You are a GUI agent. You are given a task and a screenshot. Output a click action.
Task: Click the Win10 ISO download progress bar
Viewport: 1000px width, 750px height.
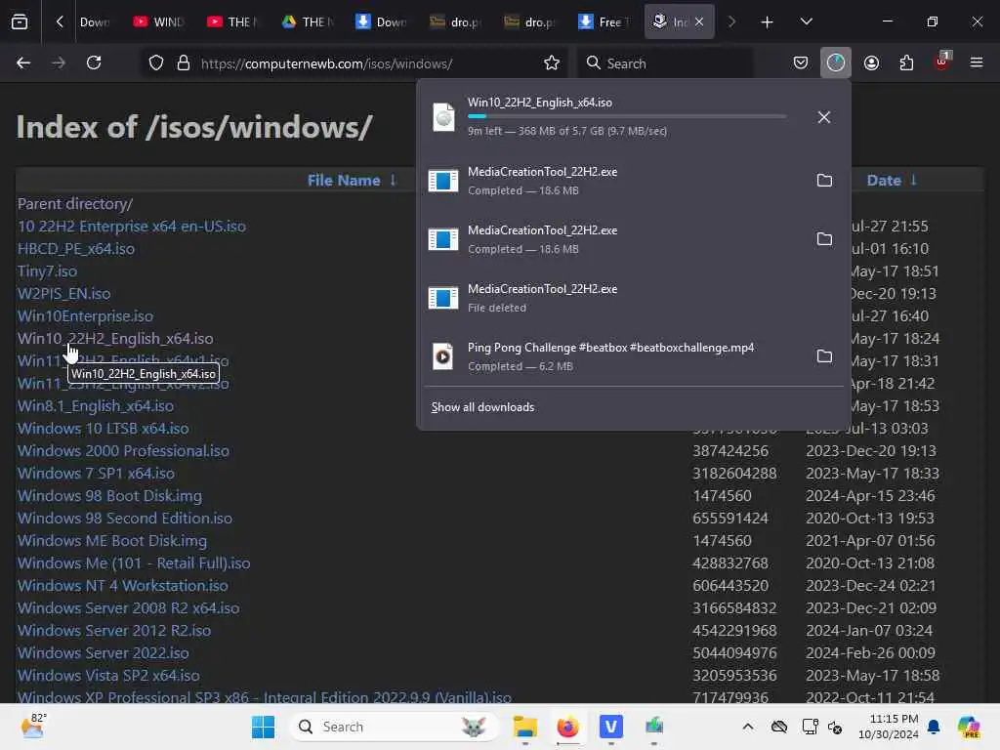pos(627,117)
